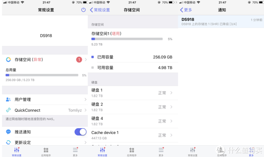Tap Cache device 1 status 正常
This screenshot has width=264, height=157.
(x=162, y=135)
